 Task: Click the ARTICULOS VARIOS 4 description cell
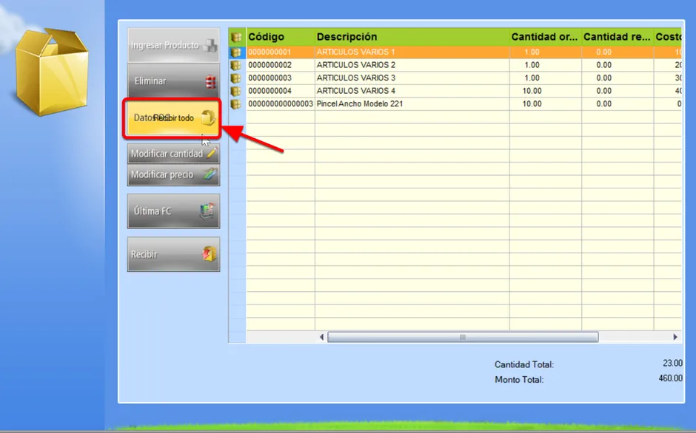point(412,91)
